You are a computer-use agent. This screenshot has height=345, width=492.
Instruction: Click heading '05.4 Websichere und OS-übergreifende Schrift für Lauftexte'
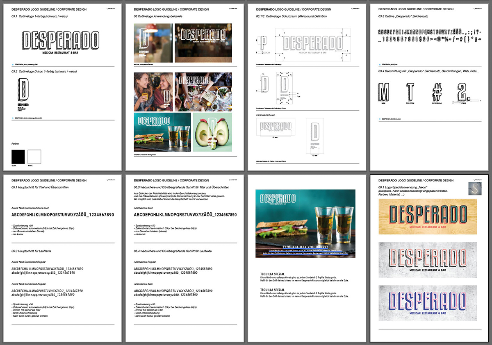(x=173, y=250)
